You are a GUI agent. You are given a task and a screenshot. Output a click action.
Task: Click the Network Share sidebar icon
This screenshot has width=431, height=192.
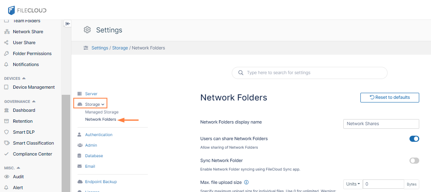point(6,32)
